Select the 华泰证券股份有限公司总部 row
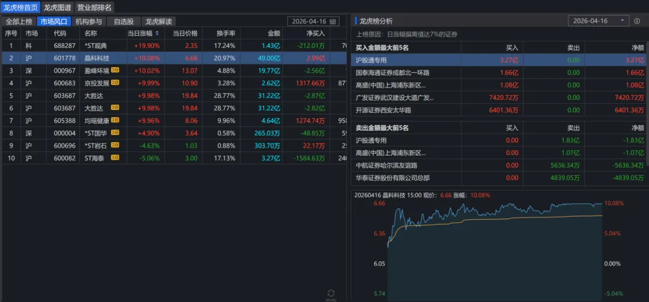 pos(499,178)
